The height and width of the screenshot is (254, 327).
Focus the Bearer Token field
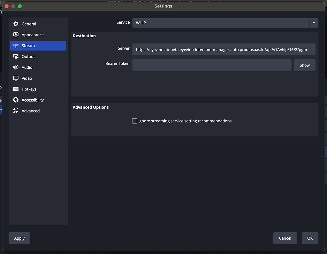click(x=212, y=65)
